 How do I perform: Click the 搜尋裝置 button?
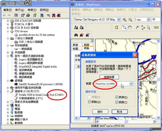coord(109,77)
